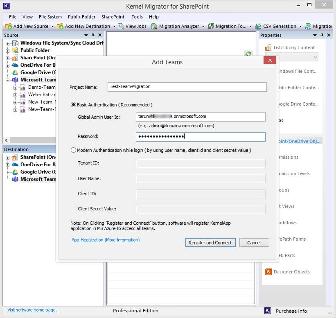Select SharePoint icon in Destination tree
336x318 pixels.
(x=15, y=158)
